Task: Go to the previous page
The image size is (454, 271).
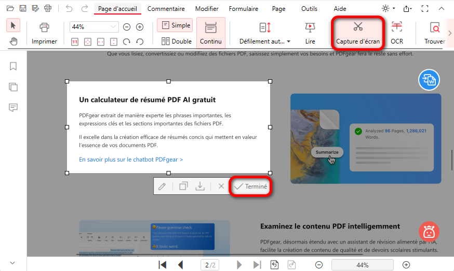Action: coord(181,265)
